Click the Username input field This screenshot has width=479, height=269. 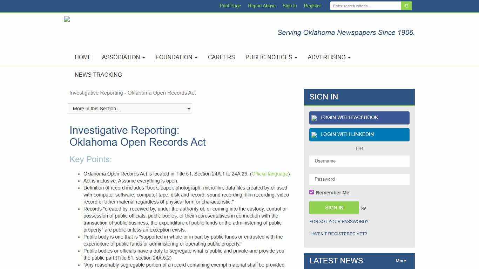click(x=359, y=161)
